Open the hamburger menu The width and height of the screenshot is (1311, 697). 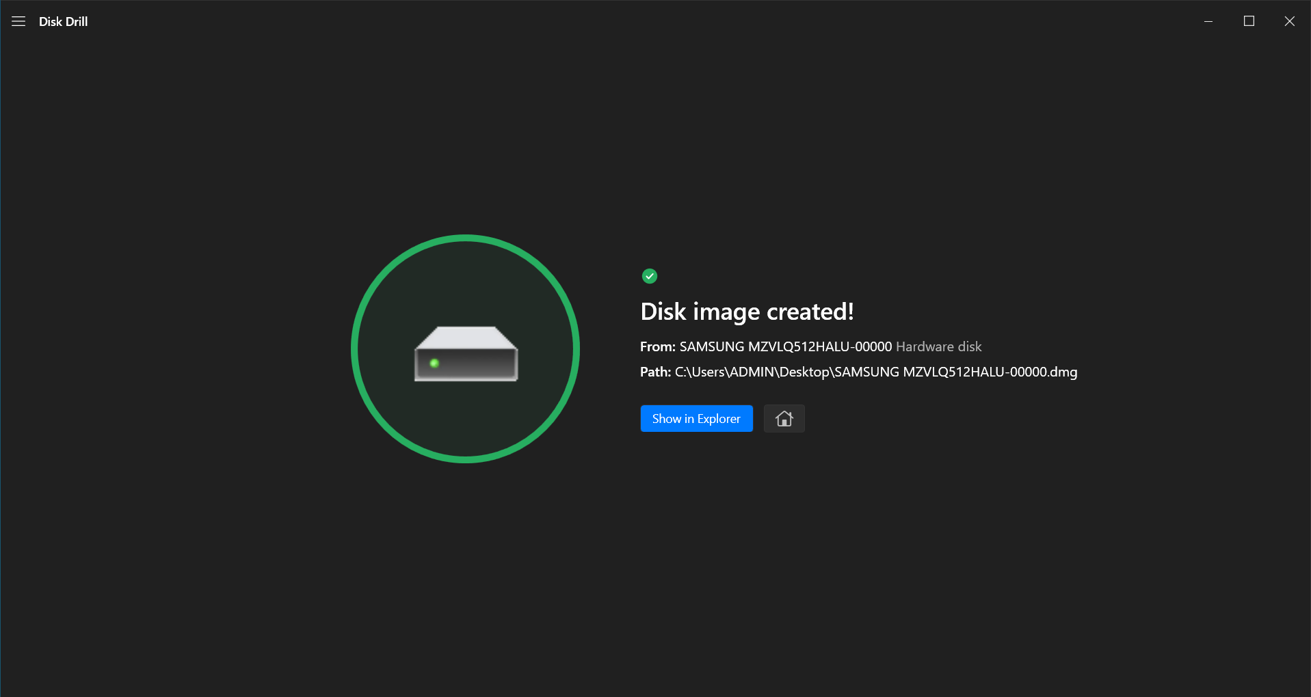(x=18, y=21)
